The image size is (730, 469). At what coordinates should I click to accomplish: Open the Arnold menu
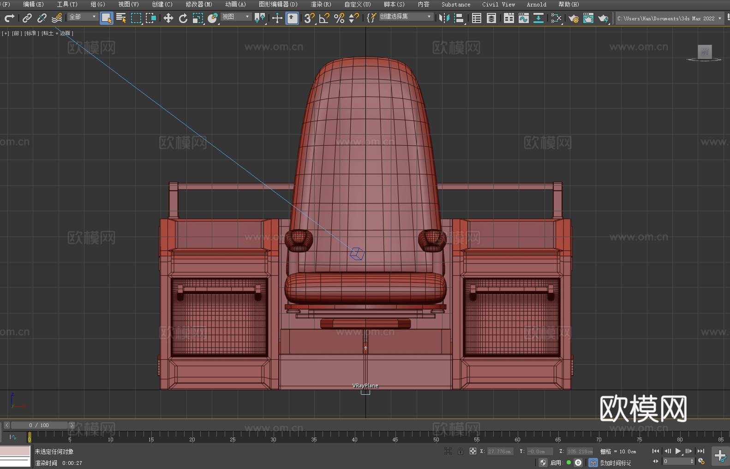(x=537, y=4)
